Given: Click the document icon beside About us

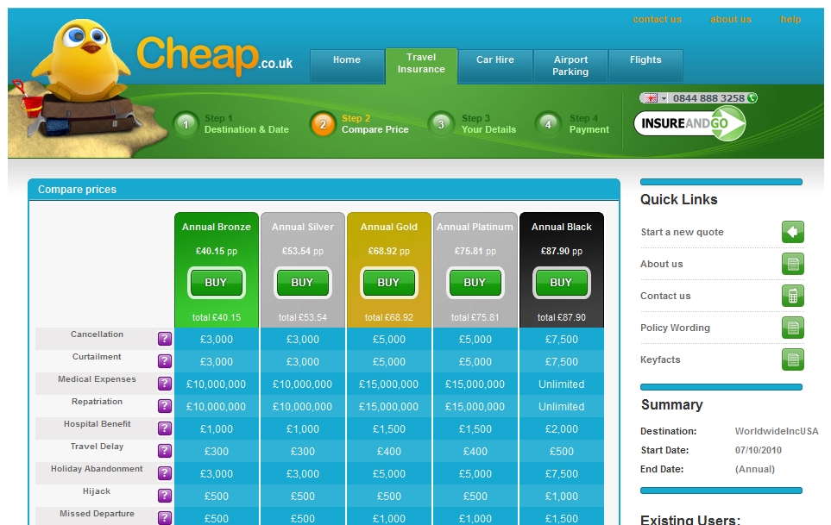Looking at the screenshot, I should pyautogui.click(x=793, y=264).
